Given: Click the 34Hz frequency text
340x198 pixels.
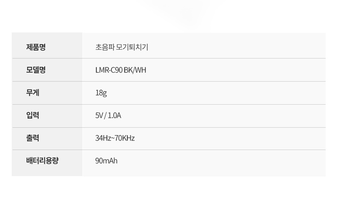Looking at the screenshot, I should tap(103, 138).
